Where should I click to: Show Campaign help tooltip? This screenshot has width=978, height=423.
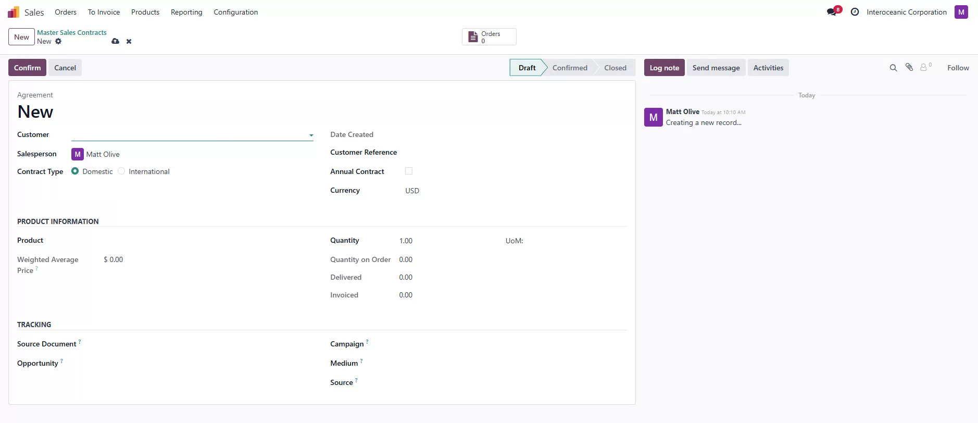pyautogui.click(x=367, y=342)
